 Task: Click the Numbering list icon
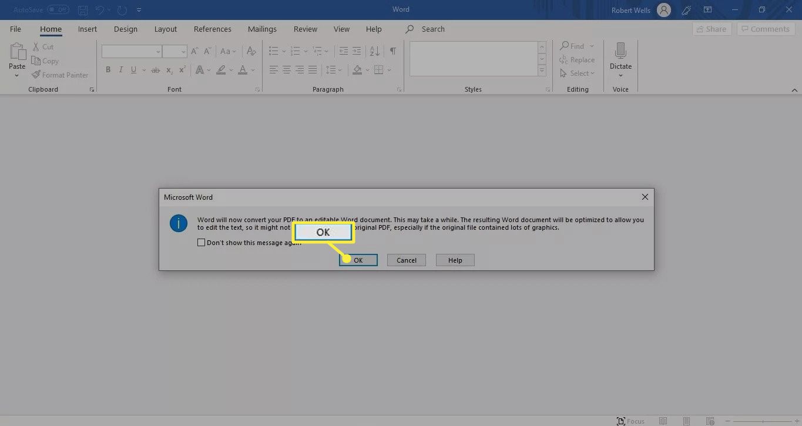pyautogui.click(x=296, y=52)
